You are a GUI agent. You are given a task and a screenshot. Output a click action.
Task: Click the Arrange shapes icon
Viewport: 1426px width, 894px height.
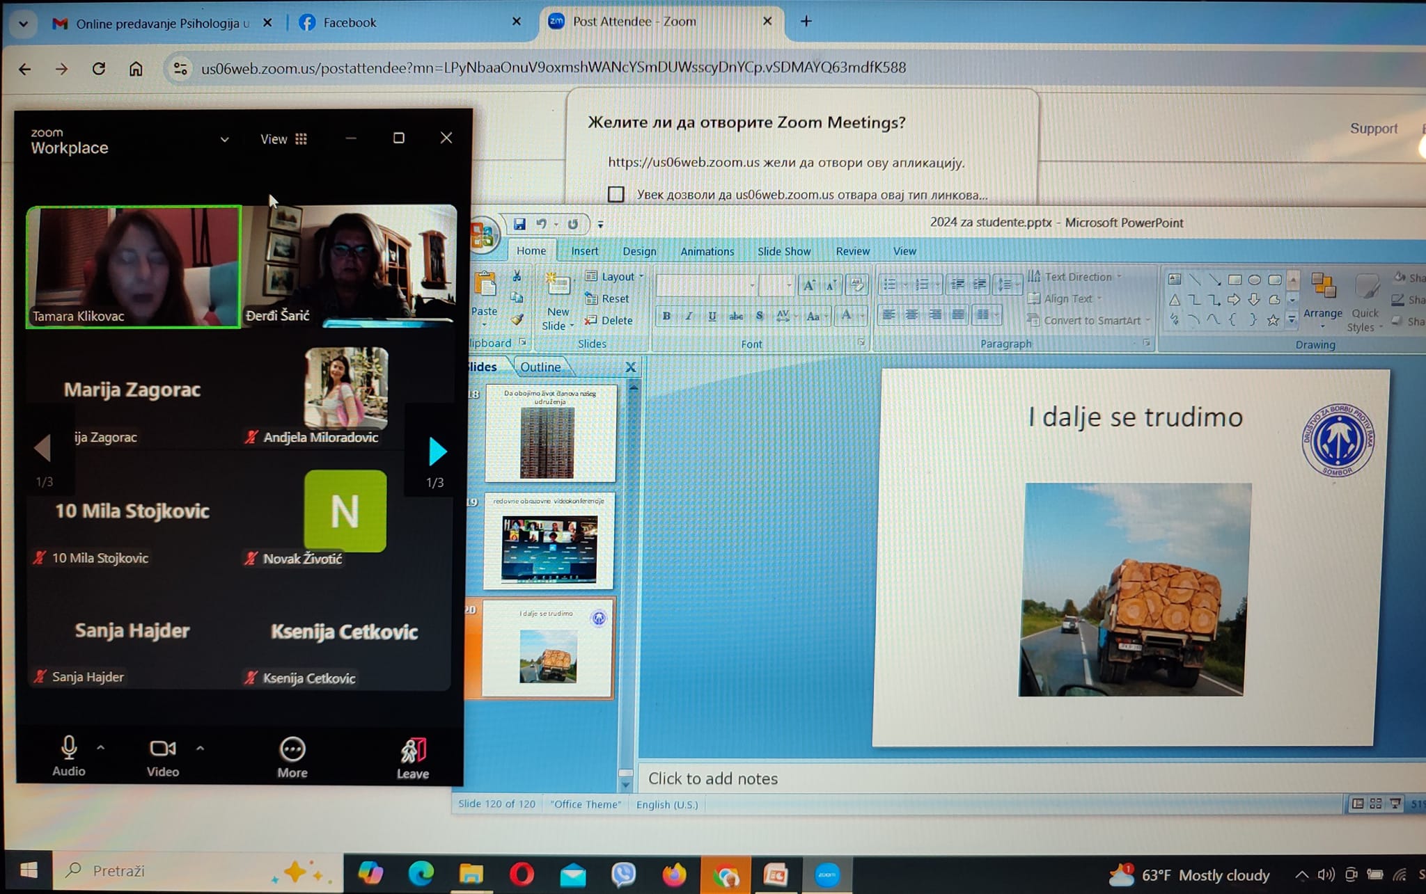click(x=1322, y=286)
